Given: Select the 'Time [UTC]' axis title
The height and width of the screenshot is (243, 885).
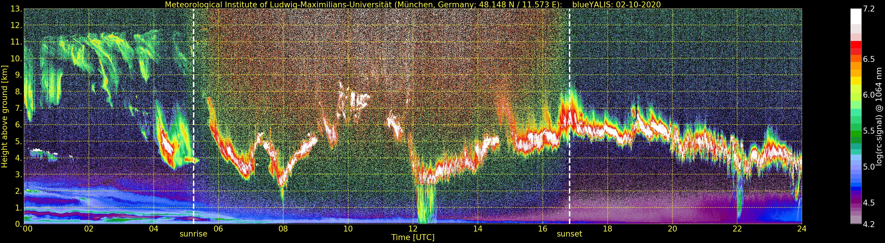Looking at the screenshot, I should [413, 237].
